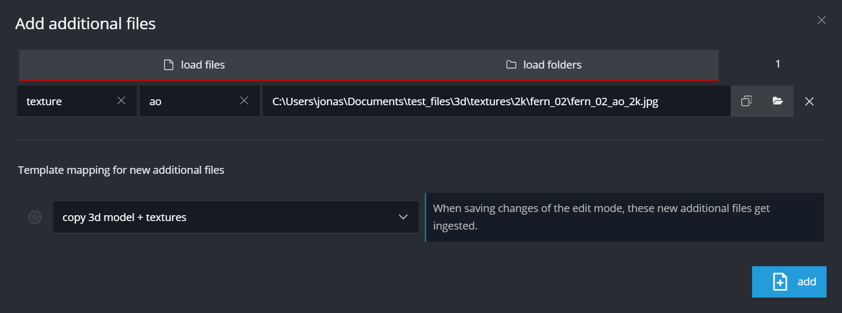The width and height of the screenshot is (842, 313).
Task: Click the file count number 1
Action: coord(778,64)
